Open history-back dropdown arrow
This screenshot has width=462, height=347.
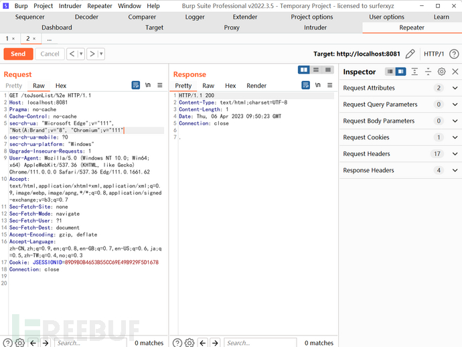(81, 54)
